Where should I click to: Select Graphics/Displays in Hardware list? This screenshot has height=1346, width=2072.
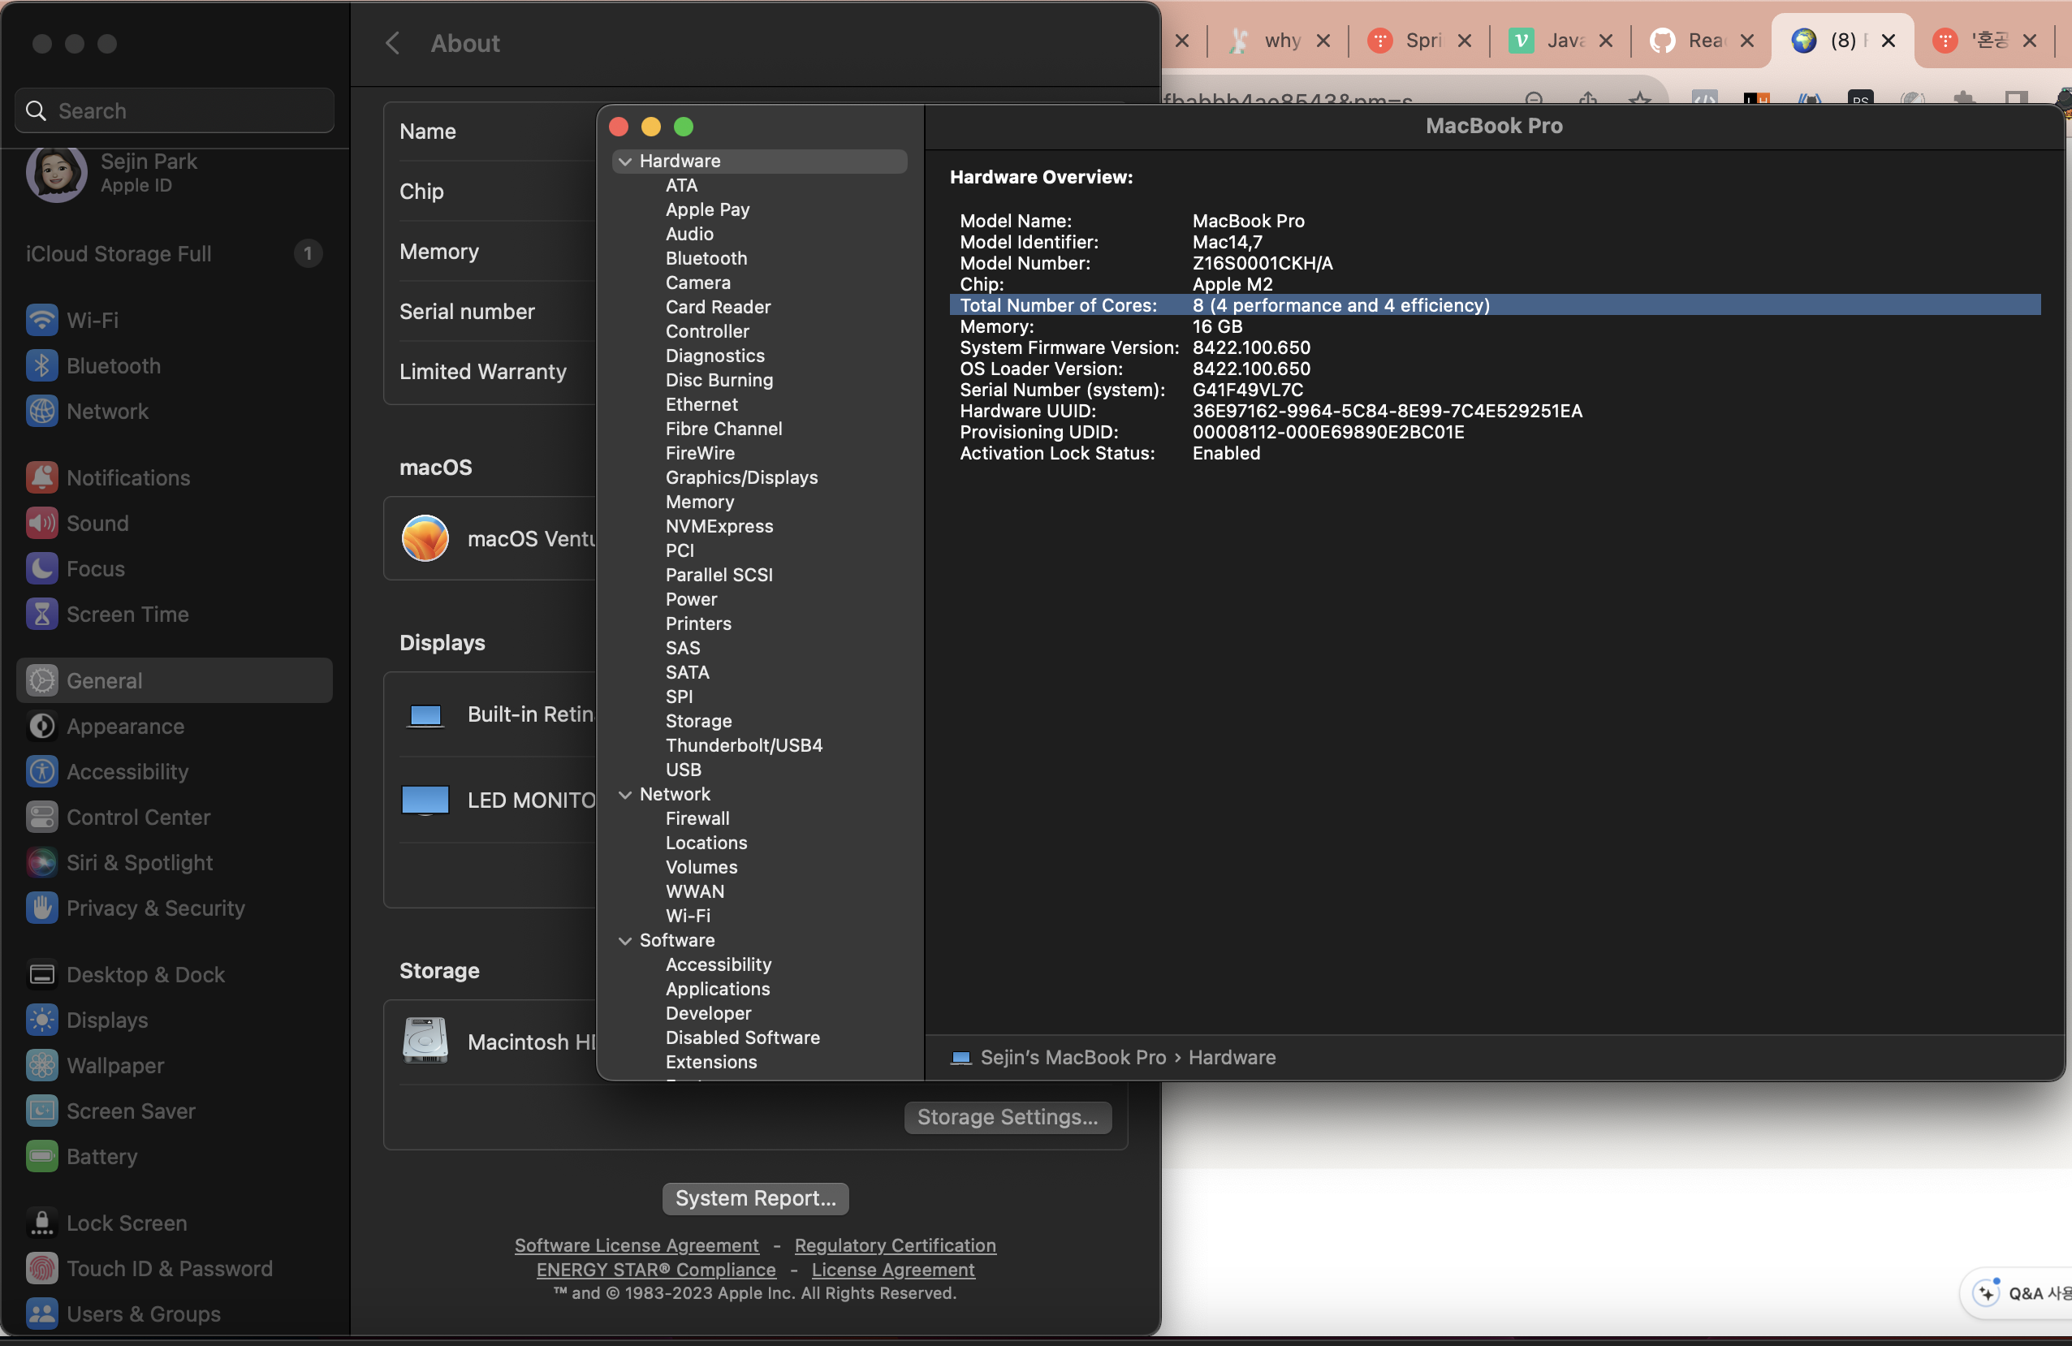pyautogui.click(x=742, y=477)
